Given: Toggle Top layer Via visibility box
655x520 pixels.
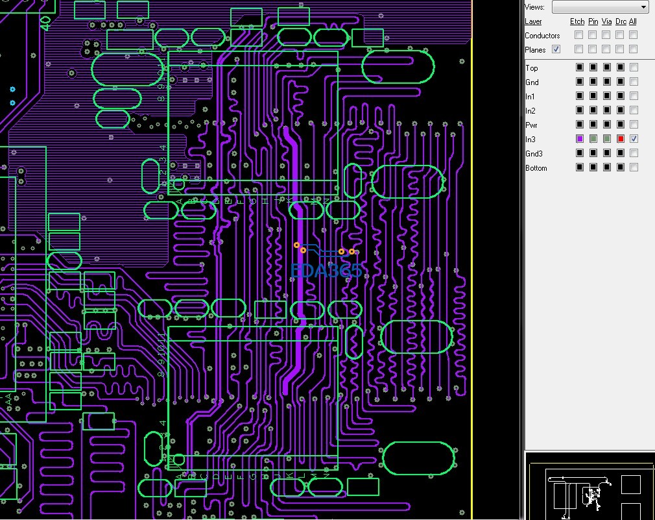Looking at the screenshot, I should (607, 67).
